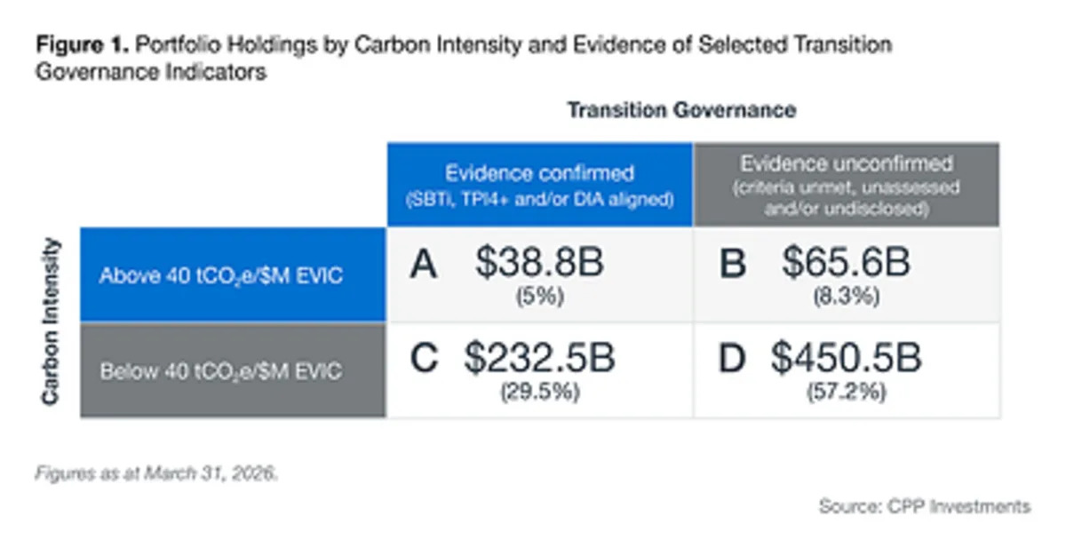Click the $232.5B value
This screenshot has width=1066, height=548.
pos(540,358)
